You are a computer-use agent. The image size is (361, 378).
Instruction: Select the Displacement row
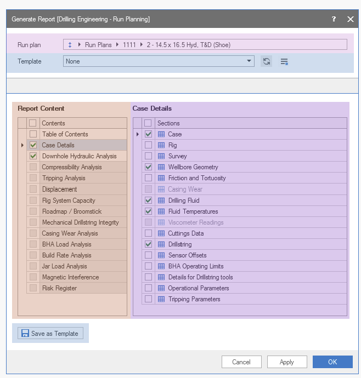click(x=77, y=189)
